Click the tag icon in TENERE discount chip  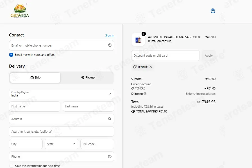(135, 67)
